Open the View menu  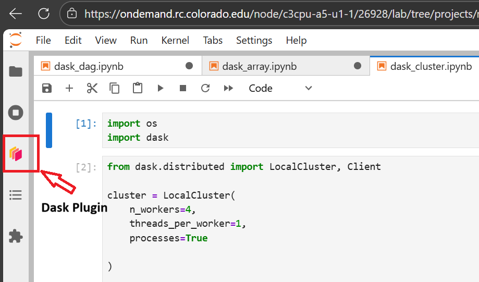(106, 40)
